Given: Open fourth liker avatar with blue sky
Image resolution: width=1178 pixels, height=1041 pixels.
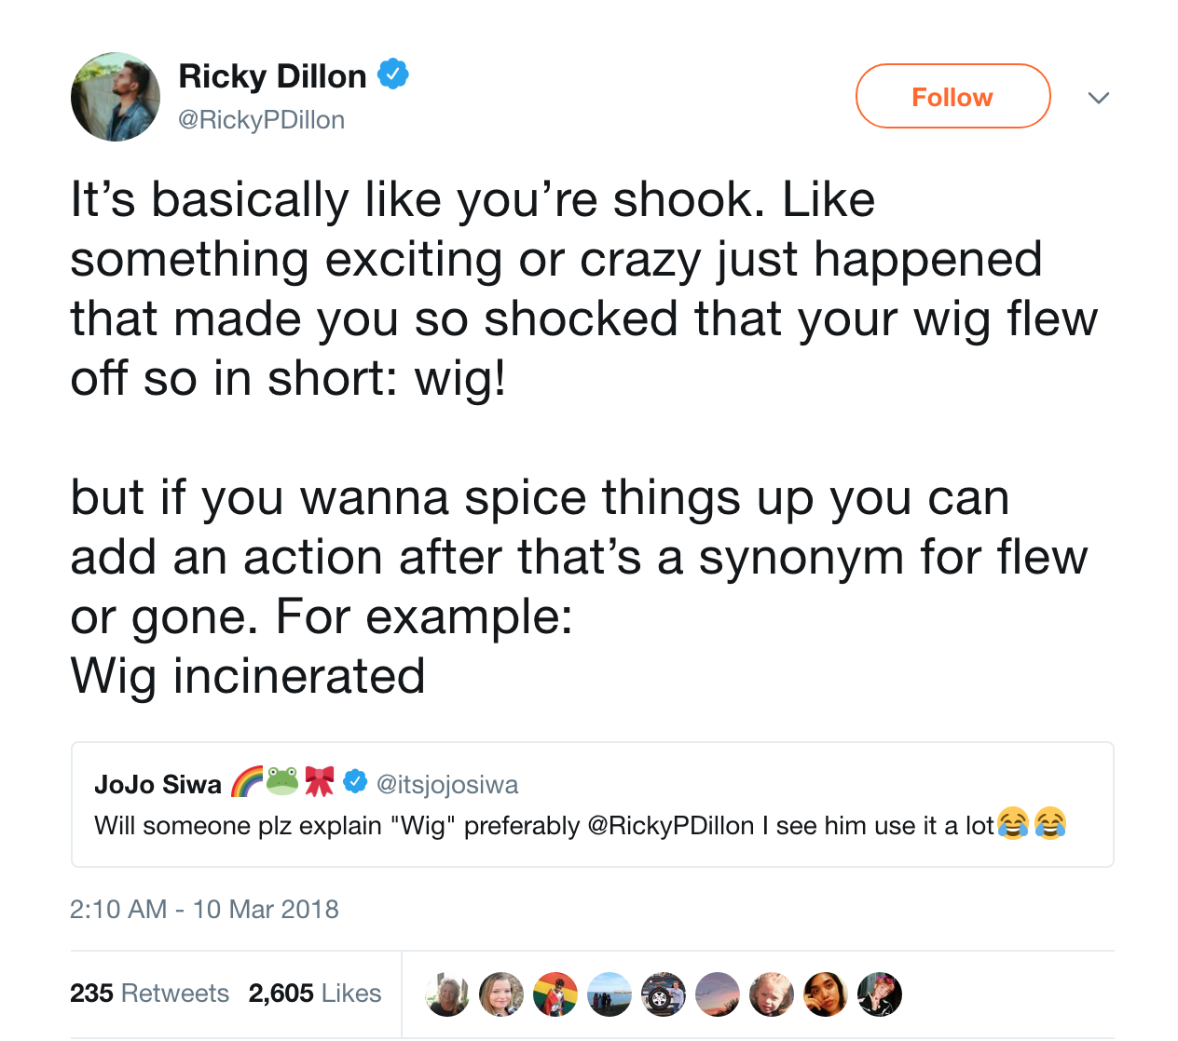Looking at the screenshot, I should pos(610,994).
